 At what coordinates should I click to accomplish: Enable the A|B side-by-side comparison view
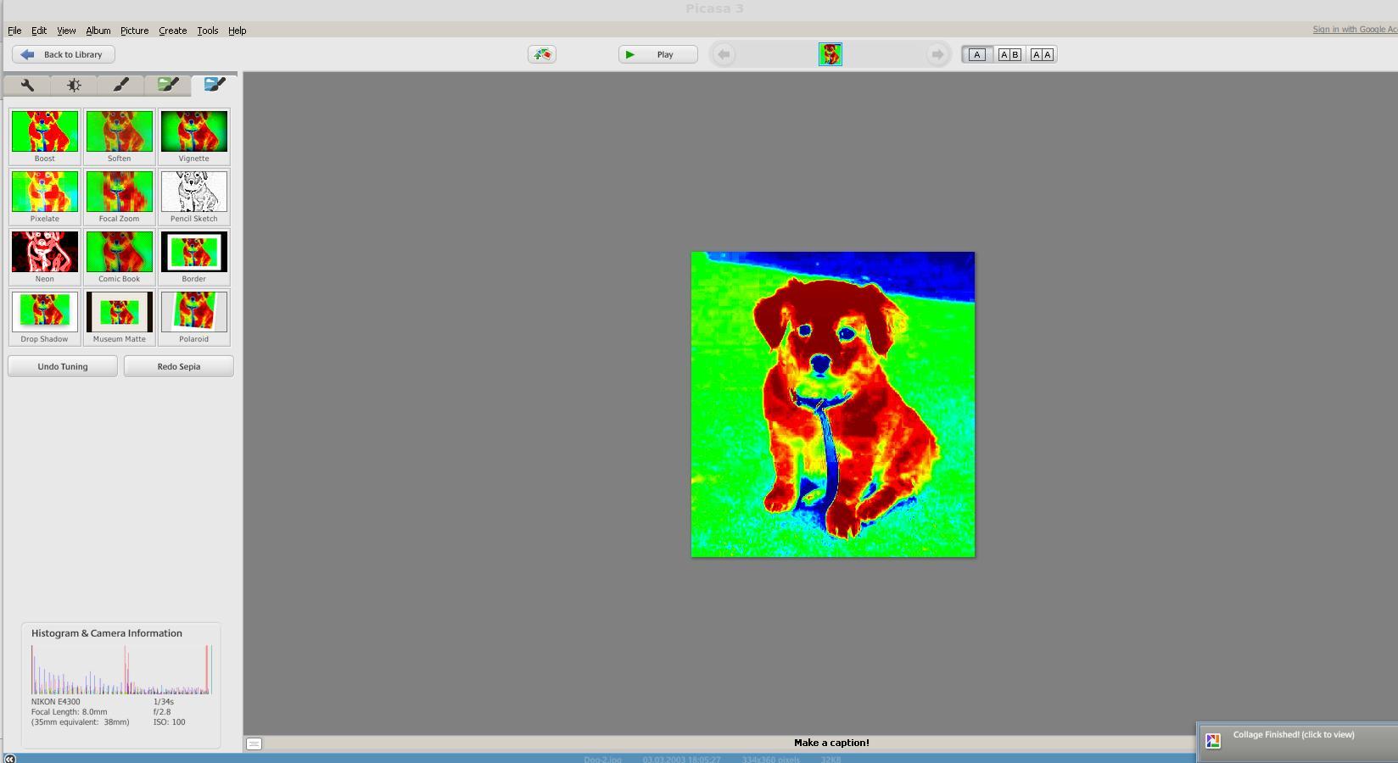tap(1009, 53)
